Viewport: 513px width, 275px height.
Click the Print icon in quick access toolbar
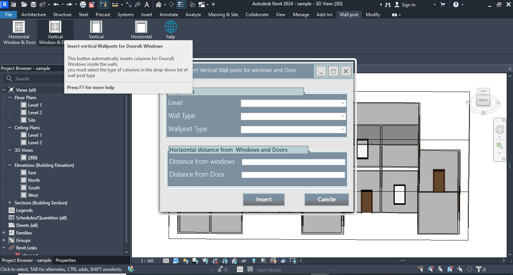tap(83, 5)
